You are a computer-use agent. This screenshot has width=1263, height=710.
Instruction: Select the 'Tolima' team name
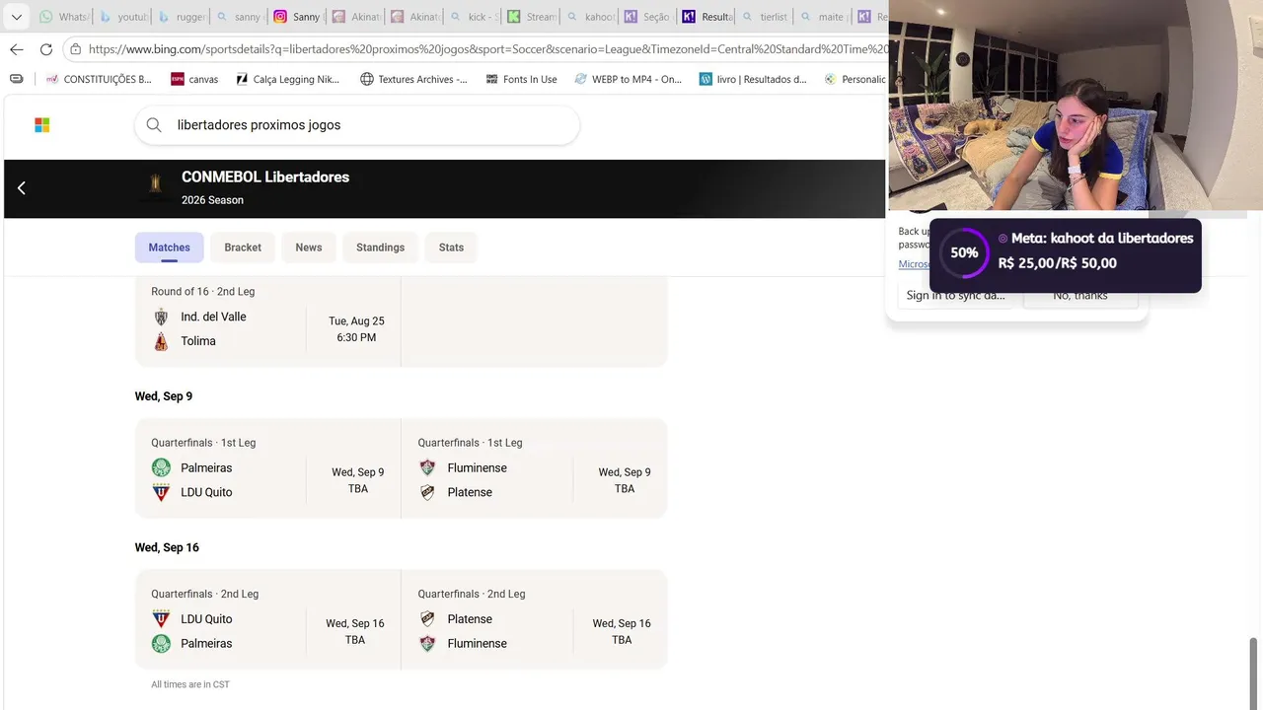198,341
